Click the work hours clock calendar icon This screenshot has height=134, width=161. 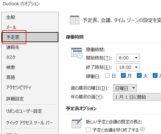tap(77, 53)
